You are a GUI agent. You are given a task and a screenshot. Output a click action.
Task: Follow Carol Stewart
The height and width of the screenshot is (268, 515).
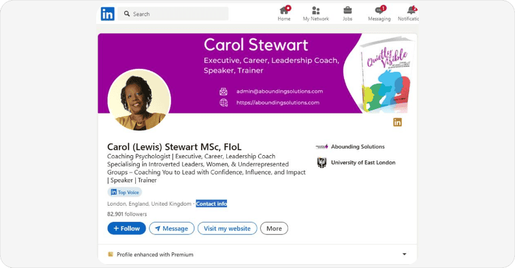(126, 228)
